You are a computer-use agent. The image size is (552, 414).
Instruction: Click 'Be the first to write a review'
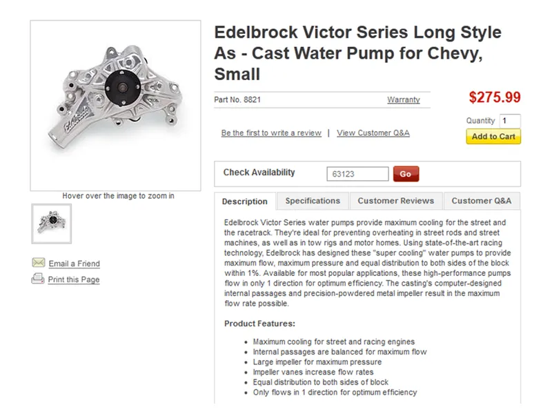click(x=271, y=133)
